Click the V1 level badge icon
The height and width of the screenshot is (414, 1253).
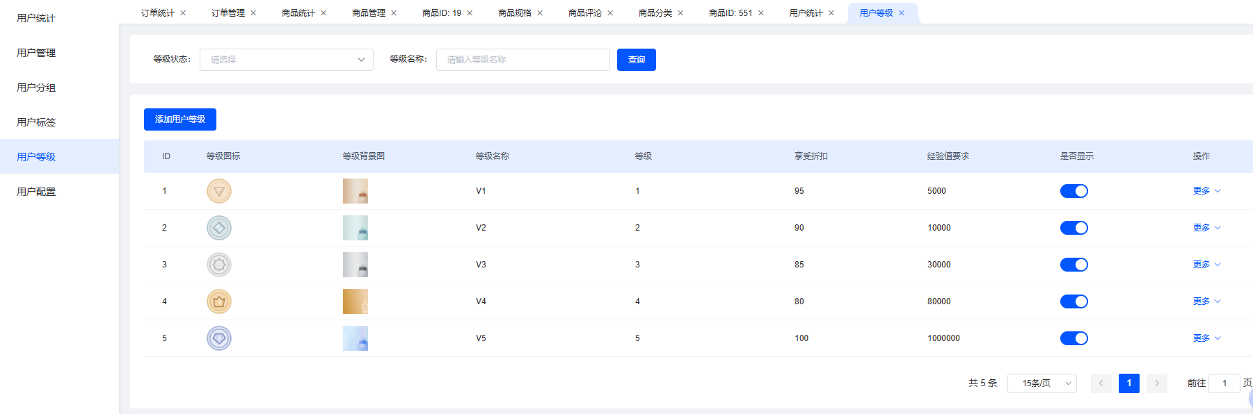pos(218,191)
